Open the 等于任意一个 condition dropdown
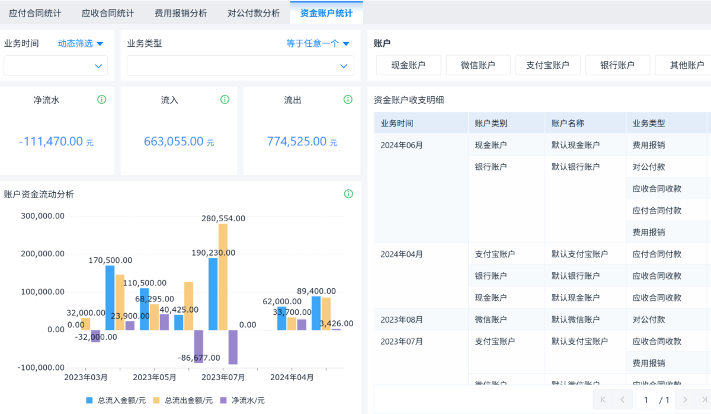 (x=318, y=43)
